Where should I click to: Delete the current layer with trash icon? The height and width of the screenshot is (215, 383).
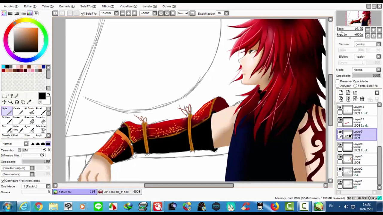point(362,99)
